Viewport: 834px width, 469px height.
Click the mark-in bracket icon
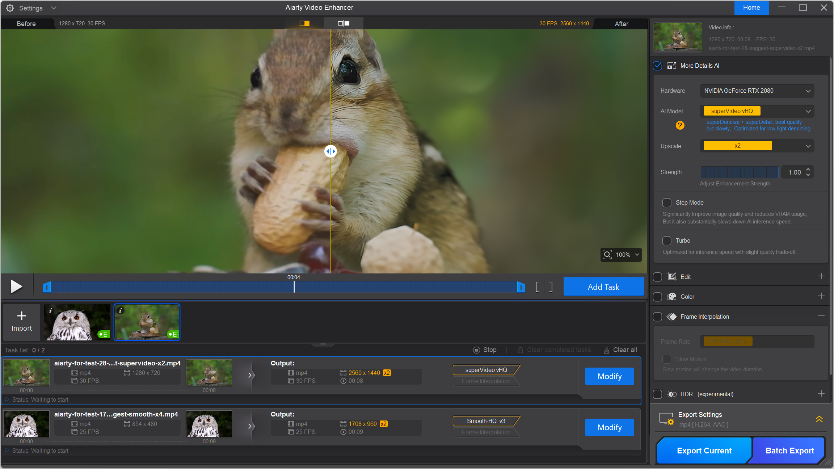click(x=538, y=287)
